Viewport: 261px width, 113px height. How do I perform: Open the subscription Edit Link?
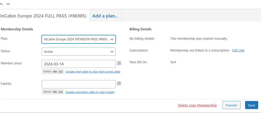tap(238, 51)
